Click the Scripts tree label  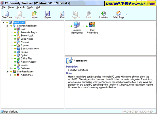pos(24,65)
